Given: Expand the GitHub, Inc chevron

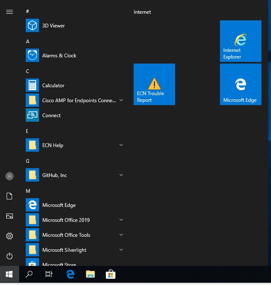Looking at the screenshot, I should (x=121, y=175).
